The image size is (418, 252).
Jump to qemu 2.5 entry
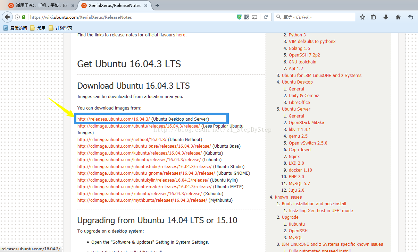[298, 136]
